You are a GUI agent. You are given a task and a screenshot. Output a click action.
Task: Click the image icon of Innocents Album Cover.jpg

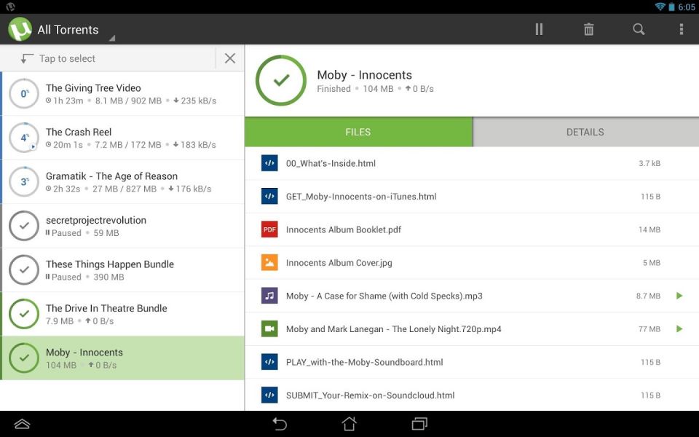click(269, 263)
